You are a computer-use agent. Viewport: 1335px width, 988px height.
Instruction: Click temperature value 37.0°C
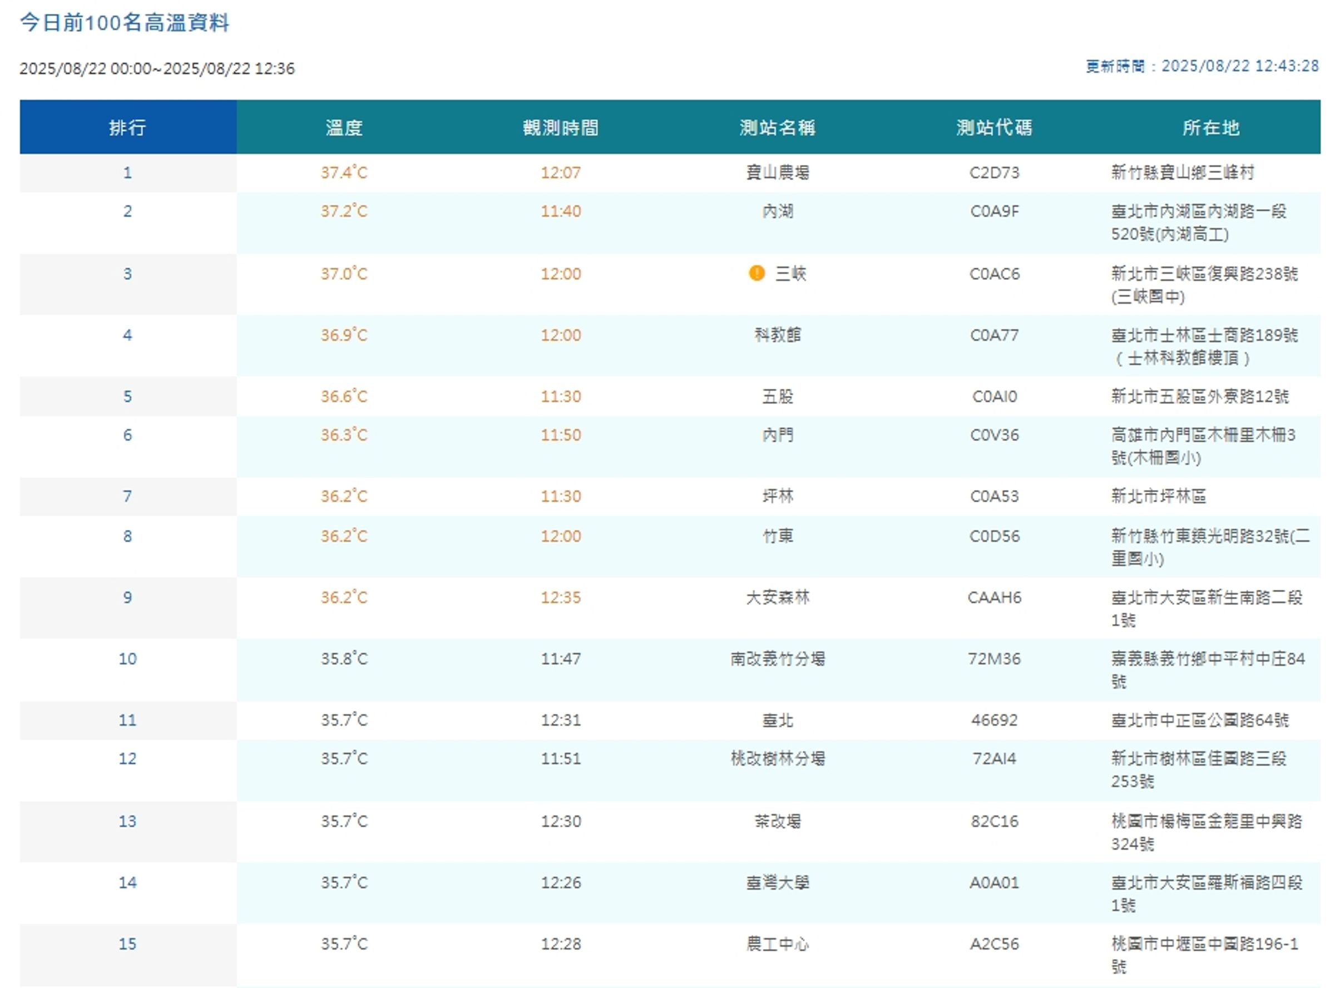(344, 273)
